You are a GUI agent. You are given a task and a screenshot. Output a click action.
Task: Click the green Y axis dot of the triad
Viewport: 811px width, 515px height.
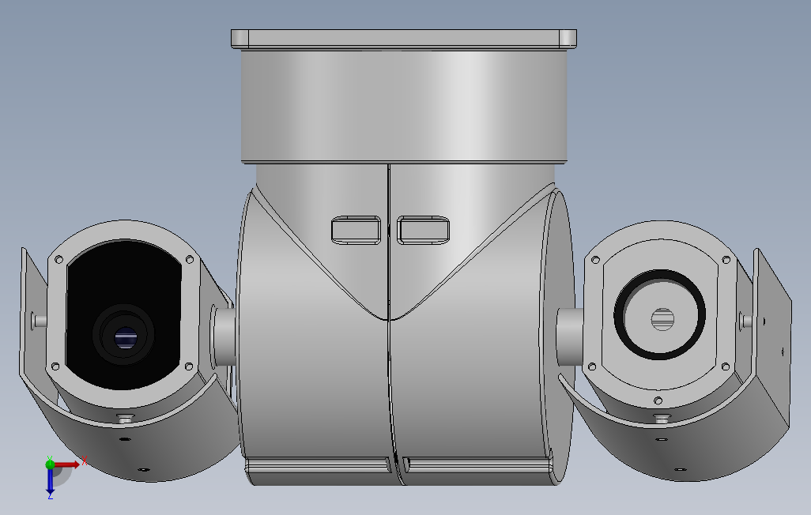(50, 464)
